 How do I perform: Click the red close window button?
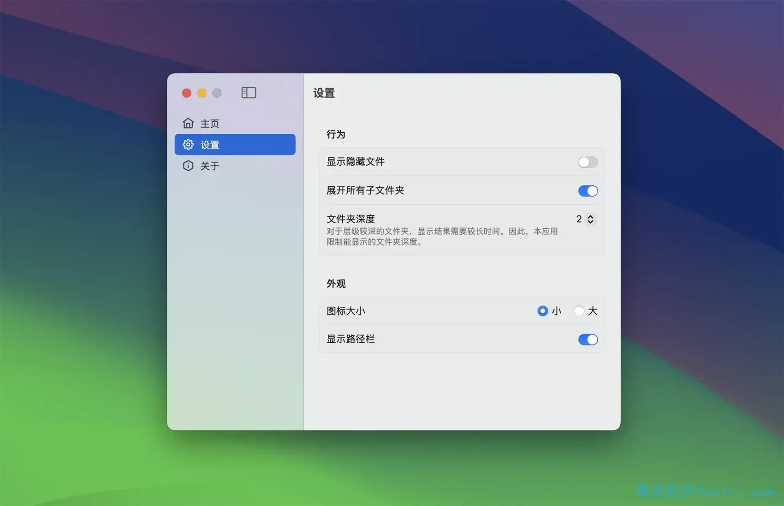tap(187, 93)
